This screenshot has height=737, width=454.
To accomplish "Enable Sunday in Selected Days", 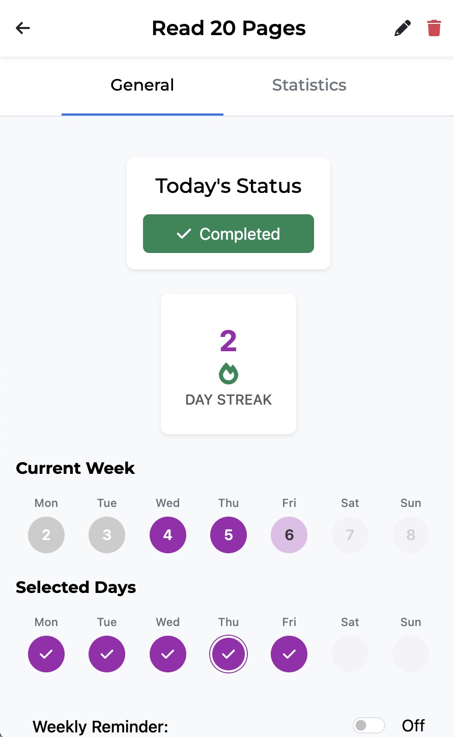I will tap(410, 654).
